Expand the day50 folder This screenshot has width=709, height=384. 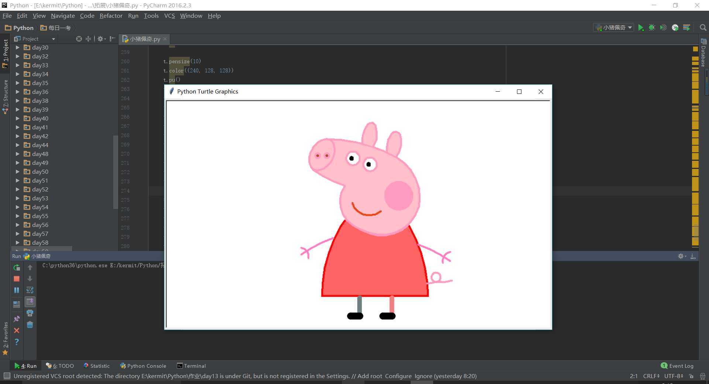[17, 171]
